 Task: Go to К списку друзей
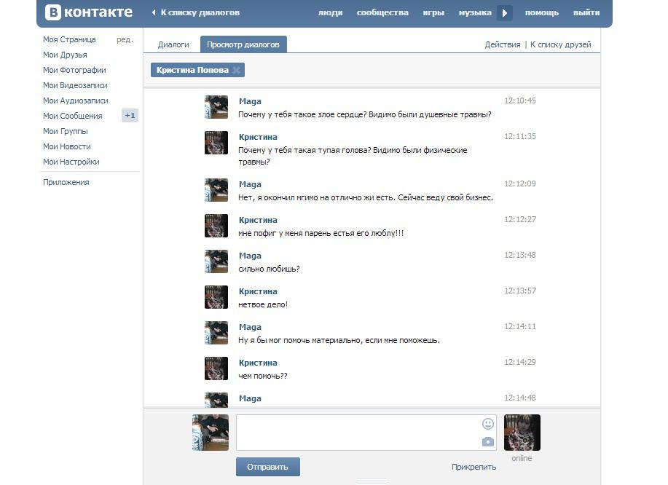[x=561, y=44]
